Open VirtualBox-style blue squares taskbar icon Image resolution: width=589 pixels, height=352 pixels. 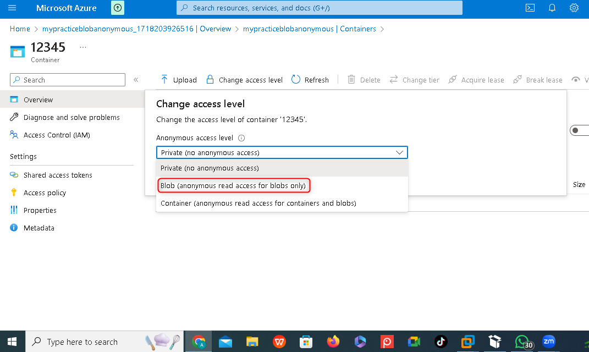coord(467,342)
